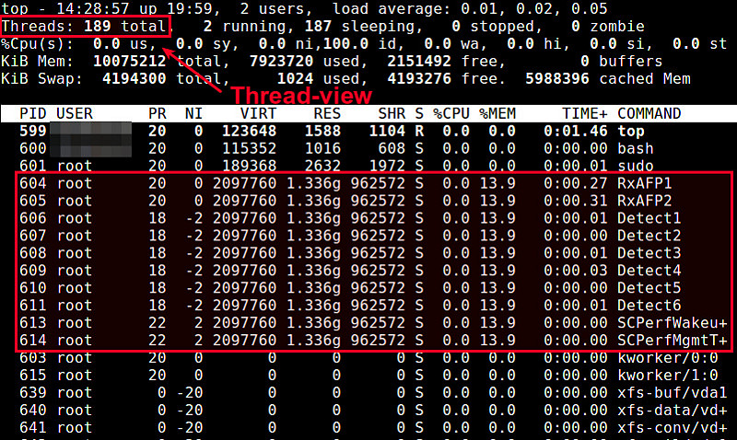
Task: Click the TIME+ column header
Action: 585,113
